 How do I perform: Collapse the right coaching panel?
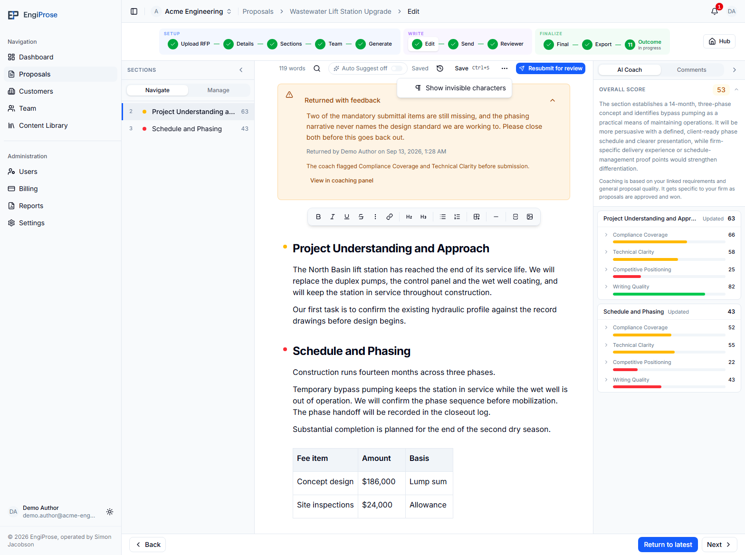735,70
